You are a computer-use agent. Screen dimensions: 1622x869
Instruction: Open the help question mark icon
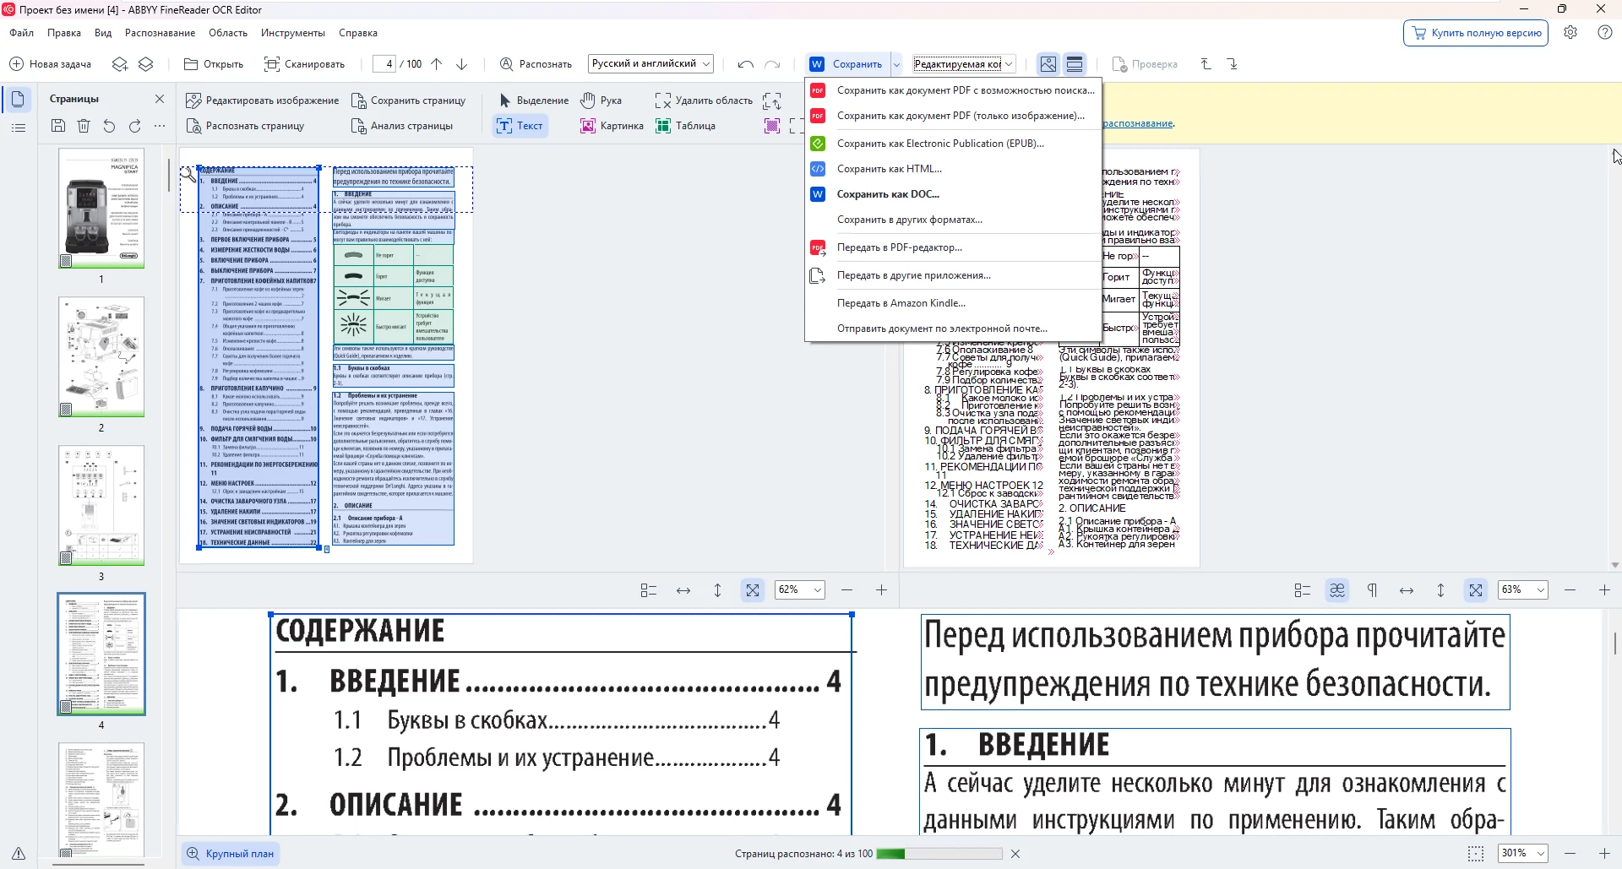[1605, 33]
